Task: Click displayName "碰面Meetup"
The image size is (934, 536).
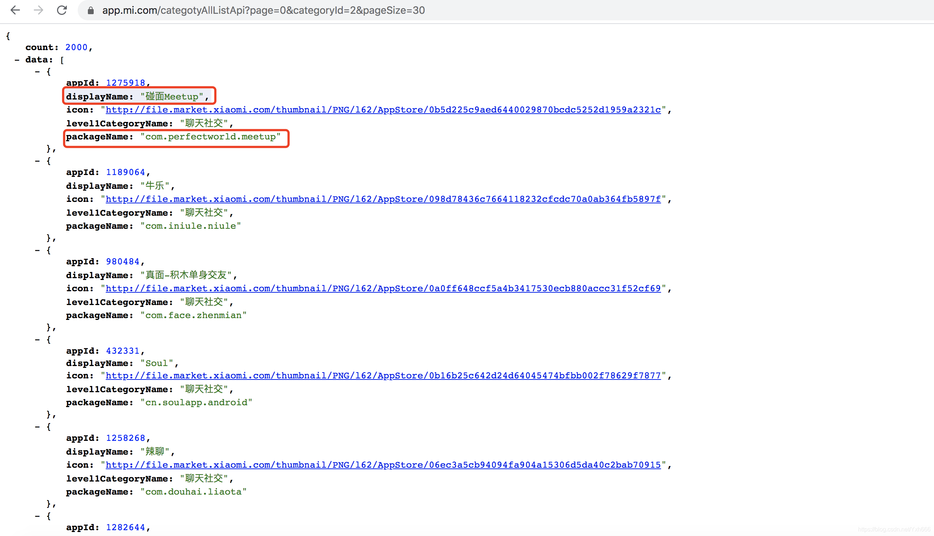Action: point(172,97)
